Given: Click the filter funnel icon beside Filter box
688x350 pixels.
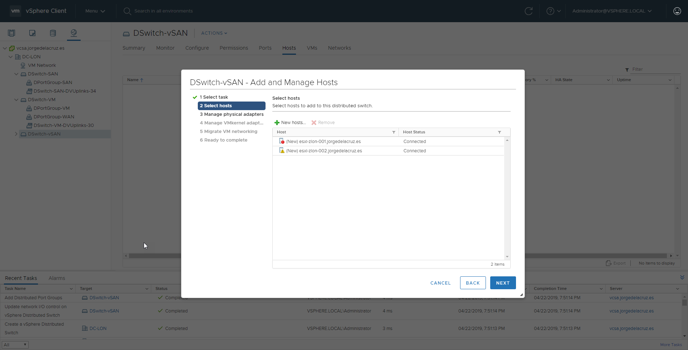Looking at the screenshot, I should pyautogui.click(x=627, y=70).
